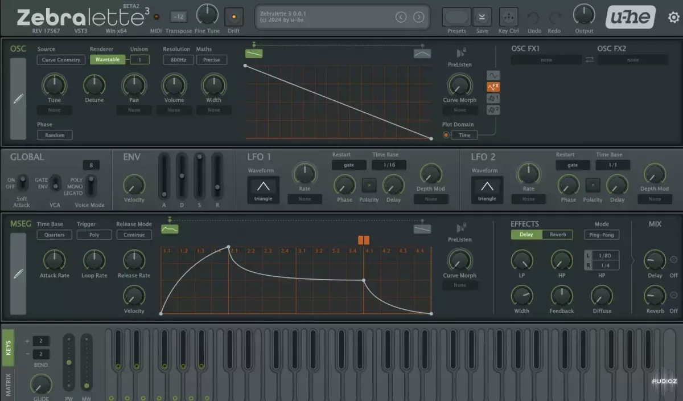The image size is (683, 401).
Task: Click the ENV Sustain slider
Action: point(200,177)
